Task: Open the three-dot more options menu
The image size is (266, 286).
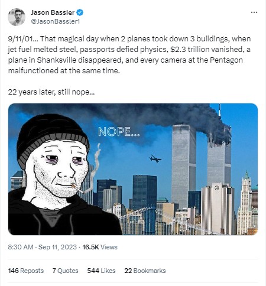Action: pos(254,12)
